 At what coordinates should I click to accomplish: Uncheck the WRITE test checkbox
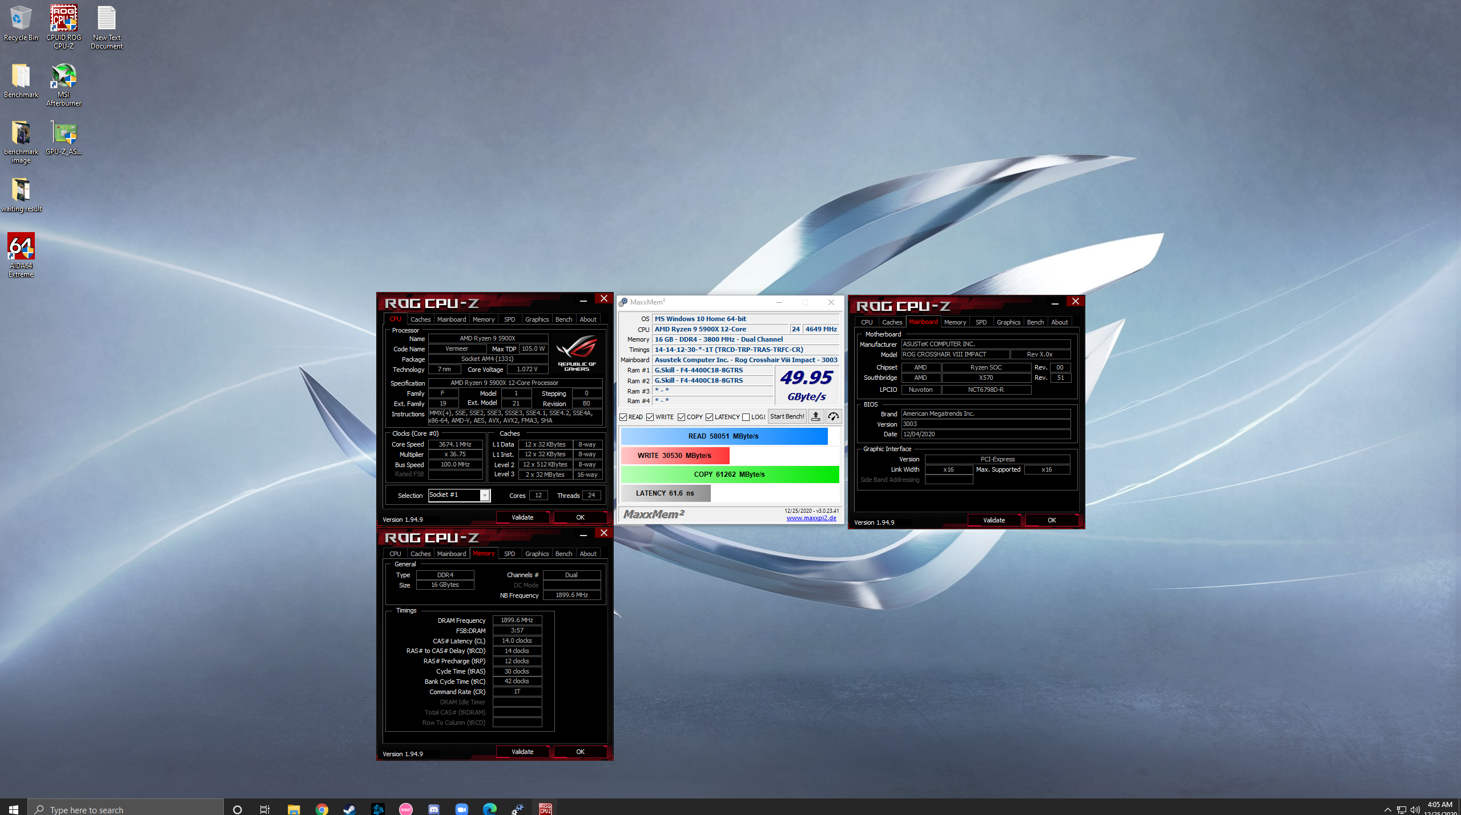coord(650,417)
